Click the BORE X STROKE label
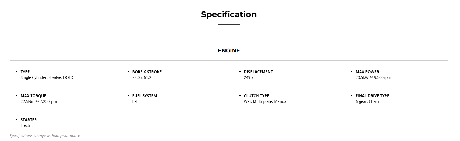460x141 pixels. [147, 72]
